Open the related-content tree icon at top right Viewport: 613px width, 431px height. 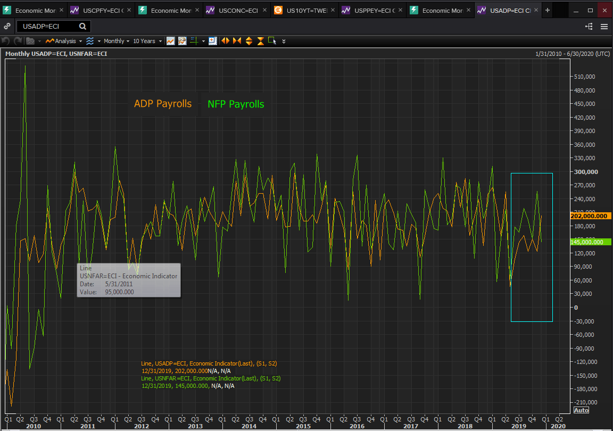point(589,26)
